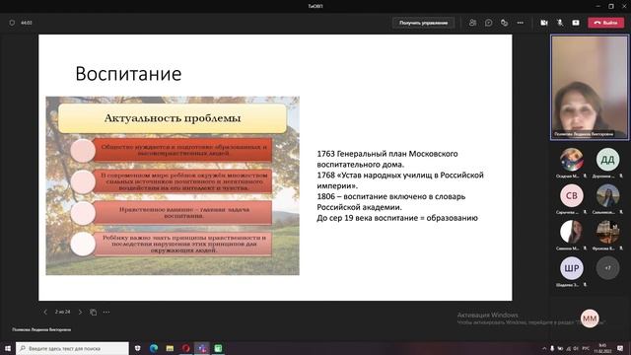The image size is (631, 355).
Task: Click the text line starting with 1806
Action: 391,196
